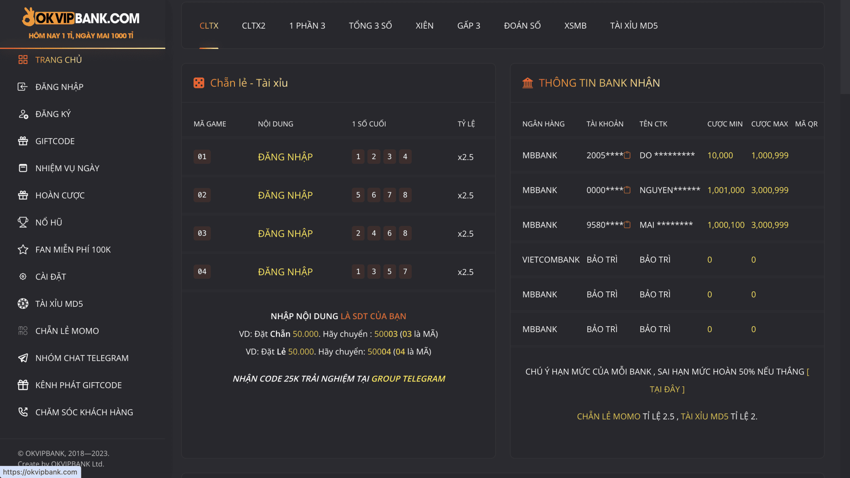The image size is (850, 478).
Task: Open ĐĂNG KÝ in the sidebar
Action: 53,114
